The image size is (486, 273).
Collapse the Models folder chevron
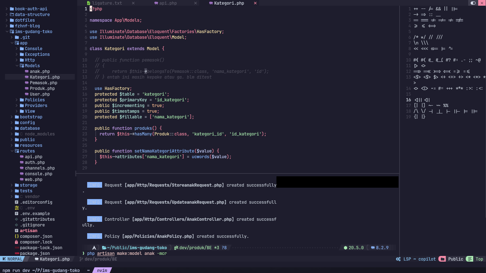pos(17,66)
